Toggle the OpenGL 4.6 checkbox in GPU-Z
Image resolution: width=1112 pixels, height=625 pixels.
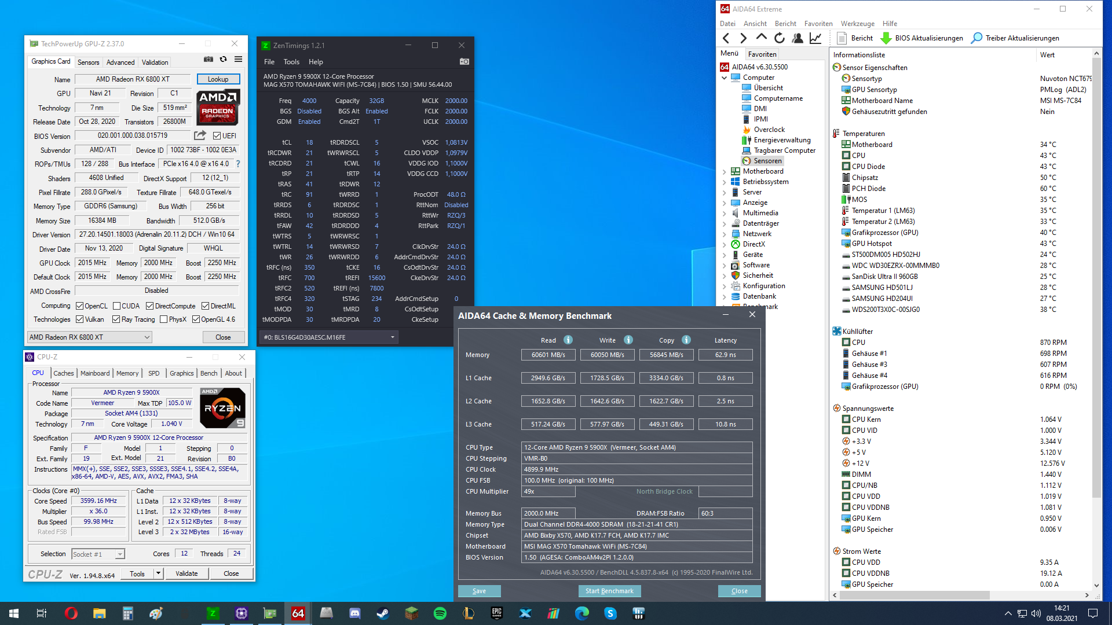pyautogui.click(x=196, y=319)
